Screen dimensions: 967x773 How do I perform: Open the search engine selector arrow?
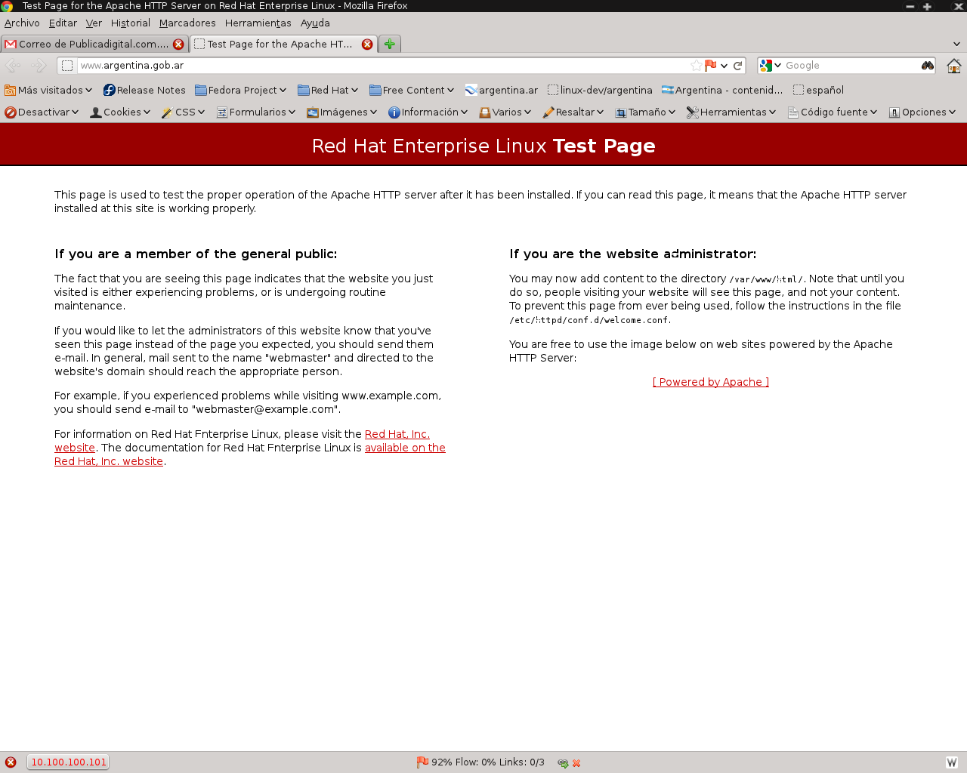777,66
